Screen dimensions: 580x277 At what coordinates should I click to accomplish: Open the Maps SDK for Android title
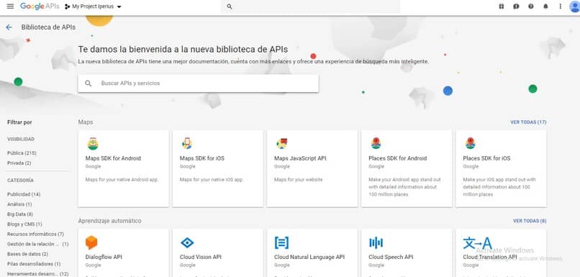click(x=113, y=158)
